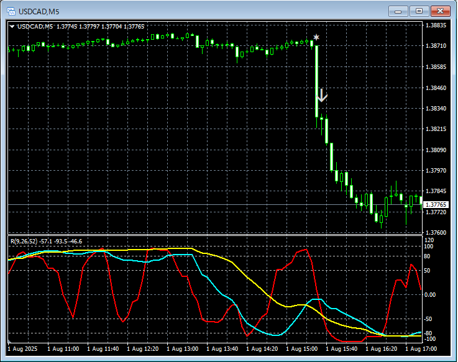Screen dimensions: 458x362
Task: Select the star marker above the candle
Action: (x=316, y=37)
